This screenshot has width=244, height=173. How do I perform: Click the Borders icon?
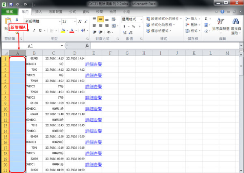(52, 30)
